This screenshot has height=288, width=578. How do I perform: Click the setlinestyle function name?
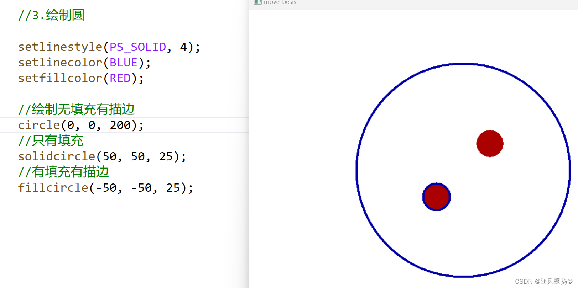[60, 47]
